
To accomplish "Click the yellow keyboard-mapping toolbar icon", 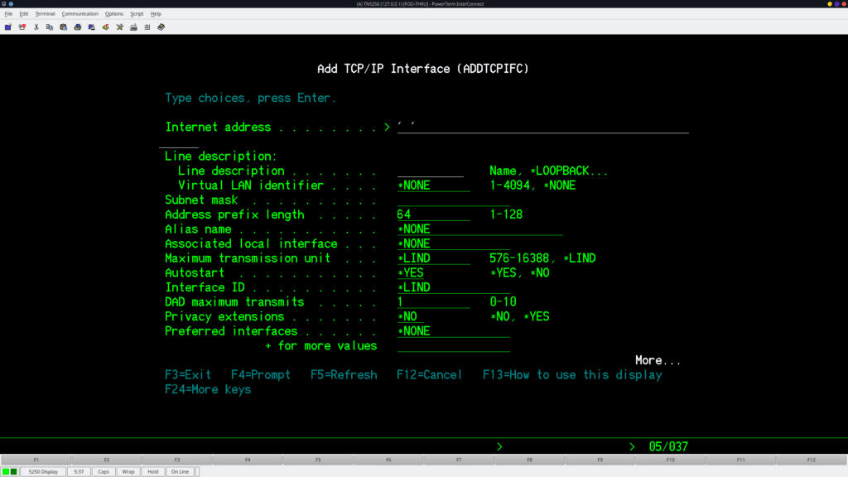I will (105, 27).
